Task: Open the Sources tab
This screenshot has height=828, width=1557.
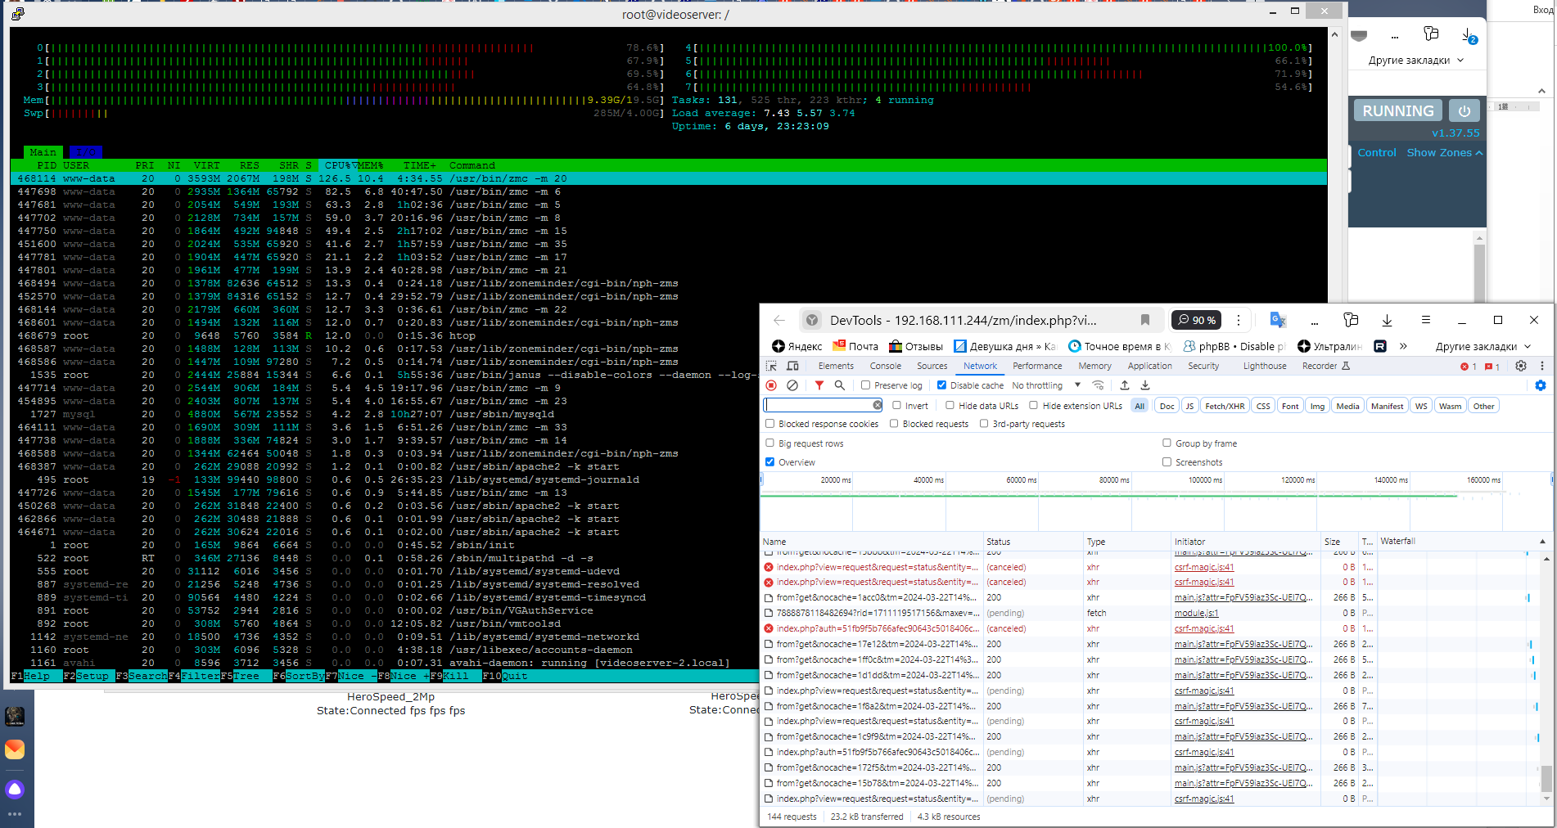Action: click(x=932, y=366)
